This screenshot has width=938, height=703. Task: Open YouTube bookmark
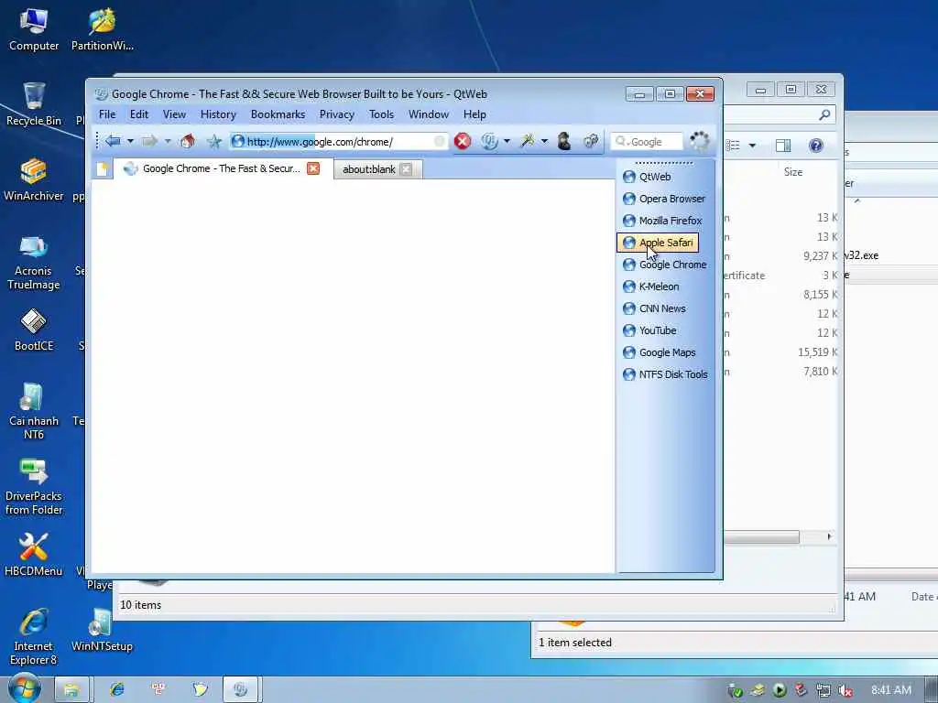point(649,330)
